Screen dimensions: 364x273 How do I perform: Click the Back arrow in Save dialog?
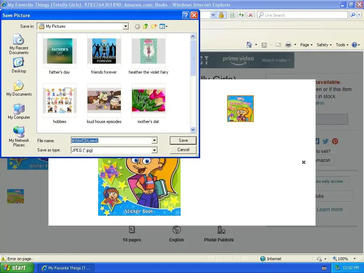pyautogui.click(x=138, y=26)
